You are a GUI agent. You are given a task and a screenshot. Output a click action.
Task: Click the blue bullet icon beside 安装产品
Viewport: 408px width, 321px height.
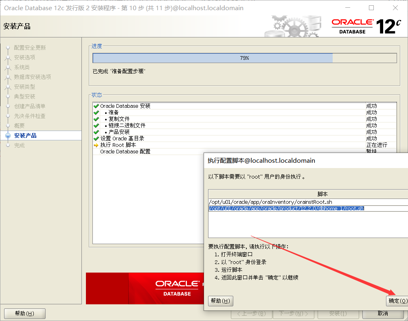pyautogui.click(x=8, y=135)
